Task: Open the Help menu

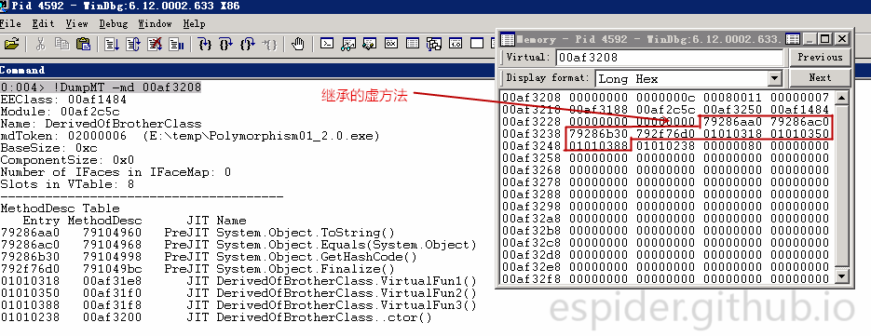Action: (x=194, y=24)
